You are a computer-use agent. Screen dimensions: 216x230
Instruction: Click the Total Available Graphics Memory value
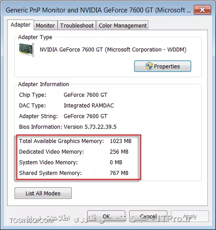pyautogui.click(x=120, y=141)
